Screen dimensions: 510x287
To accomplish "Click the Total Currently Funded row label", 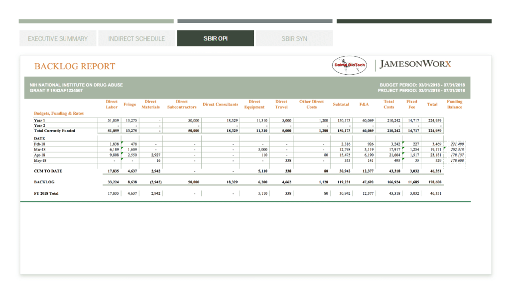I will pos(55,131).
